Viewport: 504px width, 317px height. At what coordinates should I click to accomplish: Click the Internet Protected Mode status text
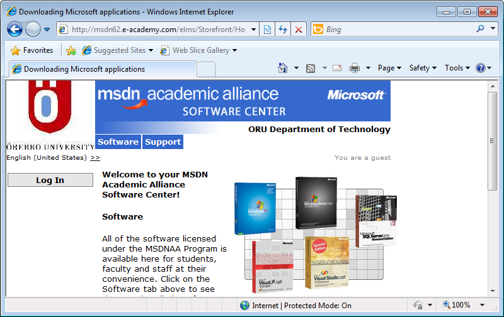click(302, 306)
